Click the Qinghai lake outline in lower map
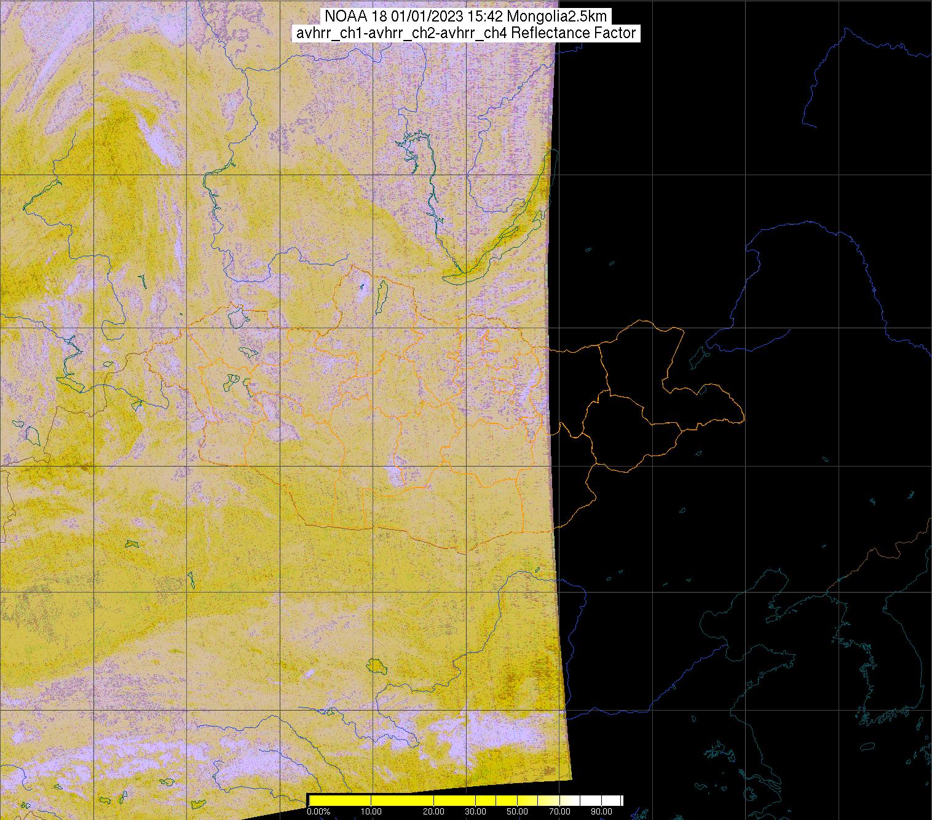The width and height of the screenshot is (932, 820). click(375, 666)
